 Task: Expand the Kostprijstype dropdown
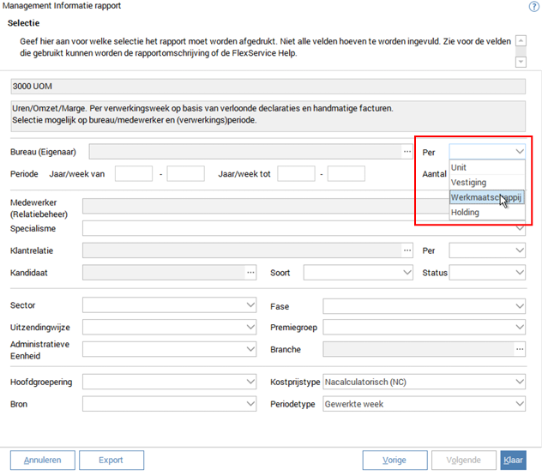[x=519, y=382]
